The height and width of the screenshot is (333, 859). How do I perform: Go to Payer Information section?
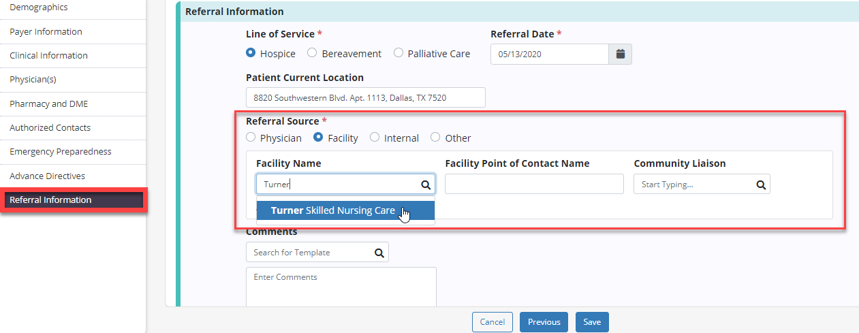pyautogui.click(x=46, y=31)
